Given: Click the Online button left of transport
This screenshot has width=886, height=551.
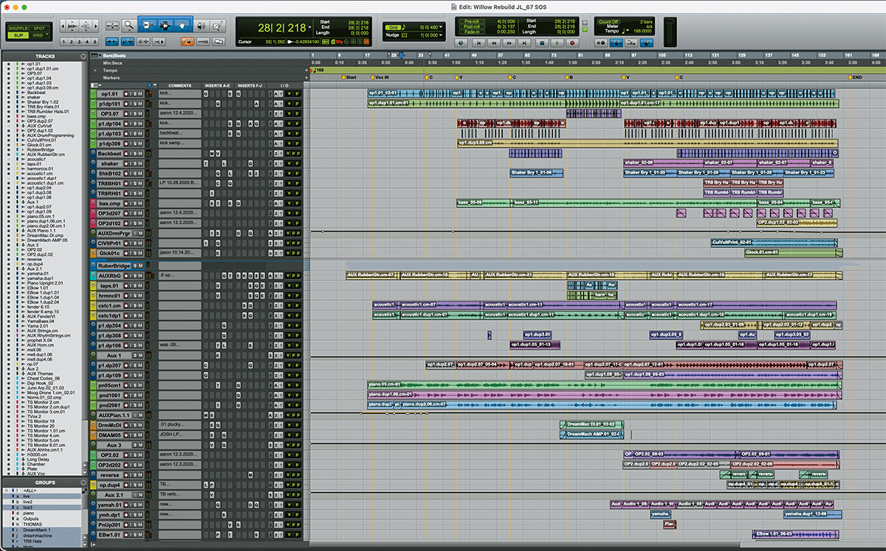Looking at the screenshot, I should click(x=461, y=43).
